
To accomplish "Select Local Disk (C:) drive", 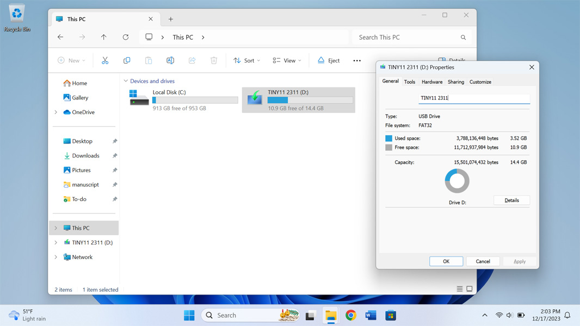I will (x=184, y=100).
